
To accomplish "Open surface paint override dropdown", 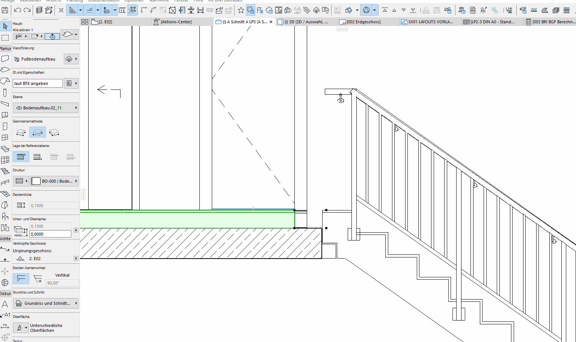I will pyautogui.click(x=21, y=328).
